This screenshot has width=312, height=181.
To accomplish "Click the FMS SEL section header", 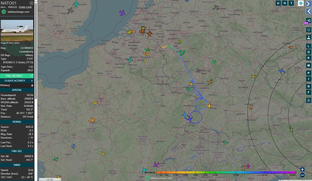I will pos(17,151).
